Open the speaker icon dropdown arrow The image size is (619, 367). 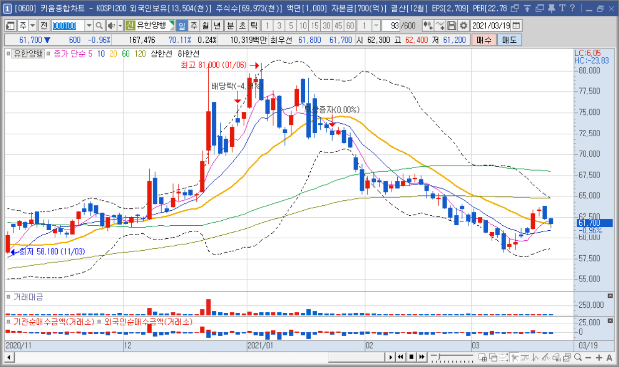[120, 25]
